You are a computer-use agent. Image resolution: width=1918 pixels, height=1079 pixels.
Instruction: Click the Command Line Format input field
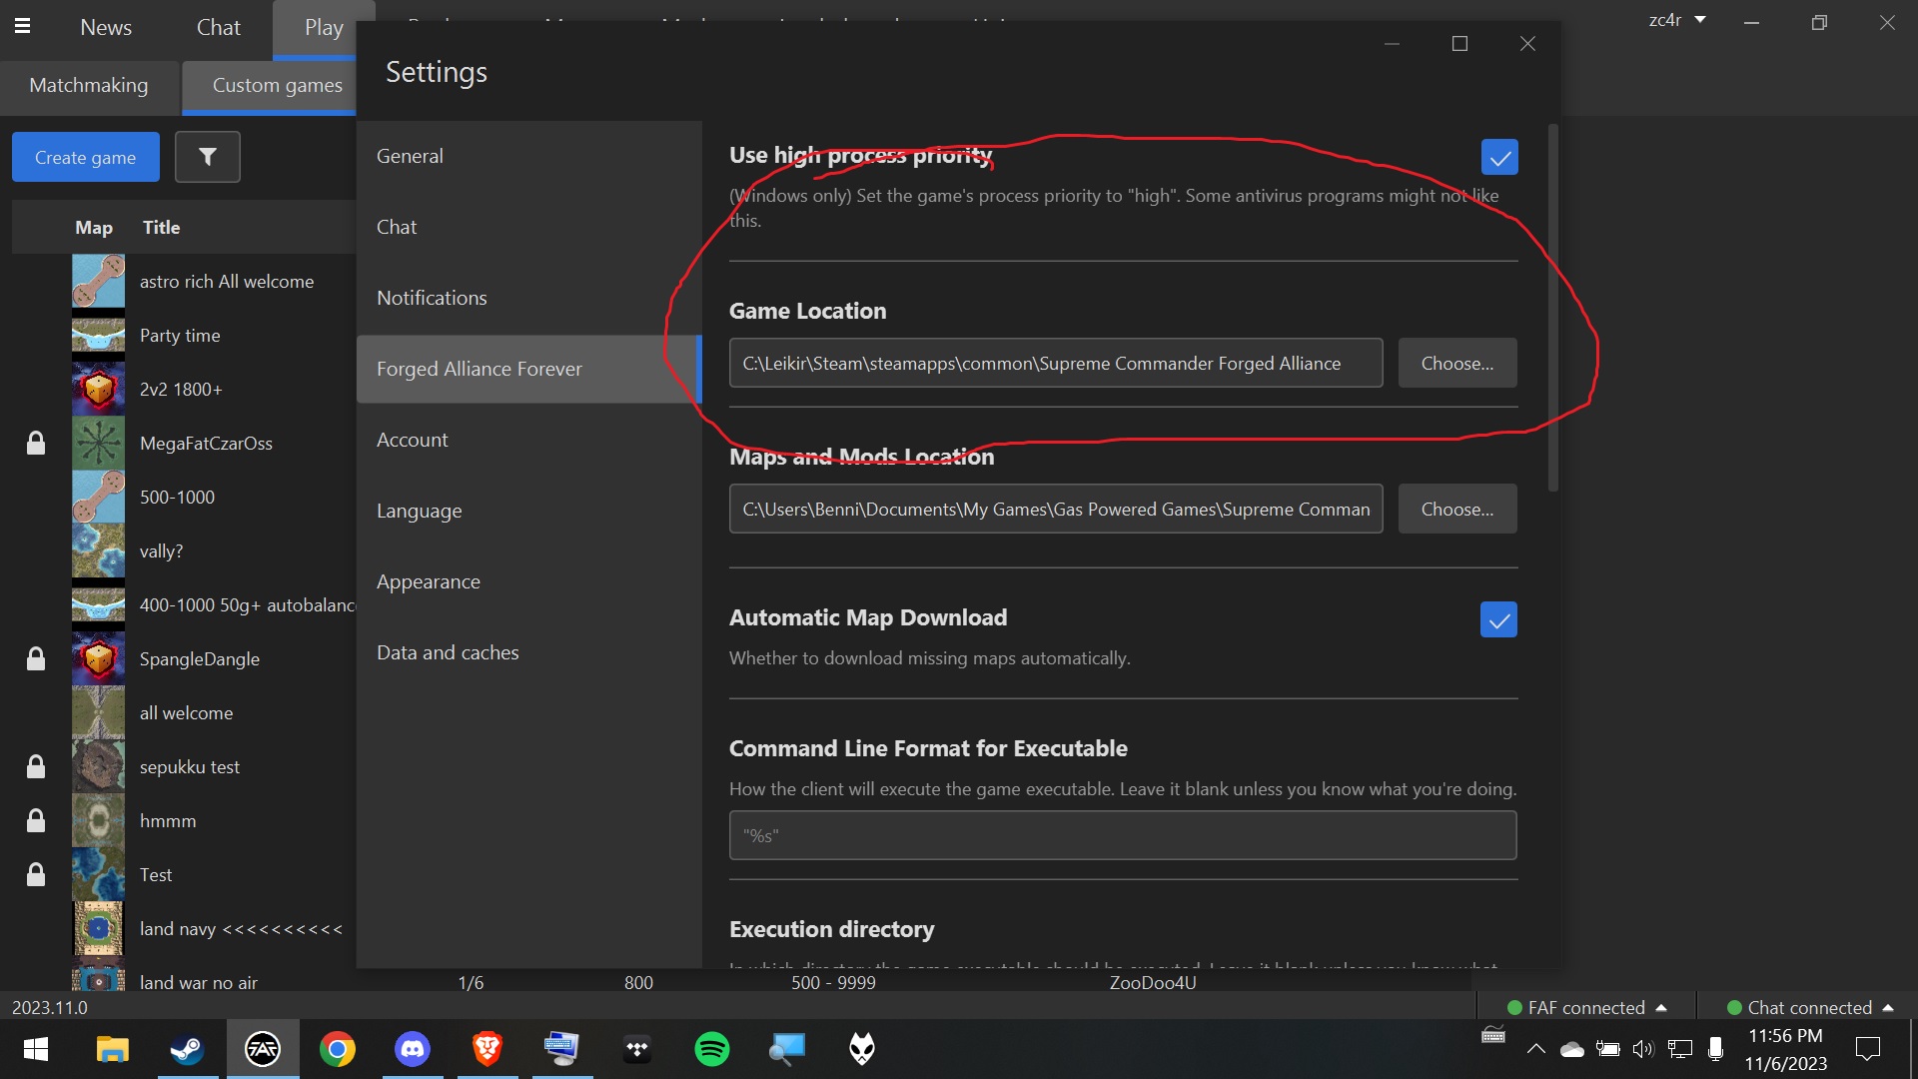pos(1123,835)
